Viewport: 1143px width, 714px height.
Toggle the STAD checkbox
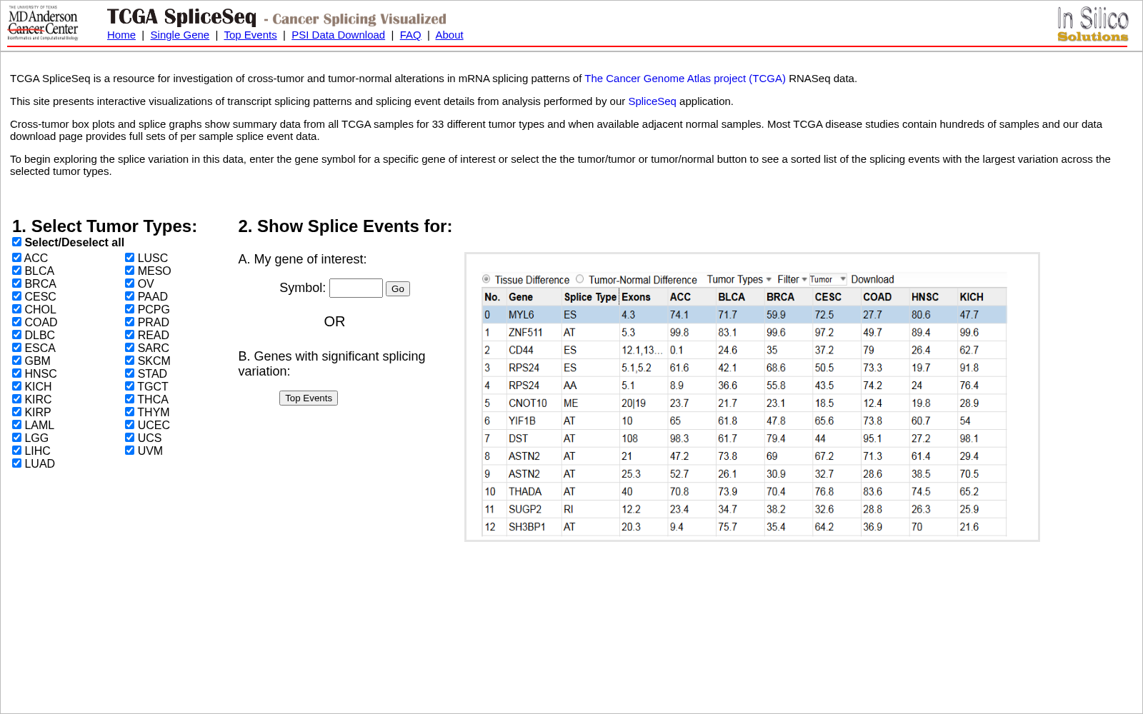coord(129,373)
